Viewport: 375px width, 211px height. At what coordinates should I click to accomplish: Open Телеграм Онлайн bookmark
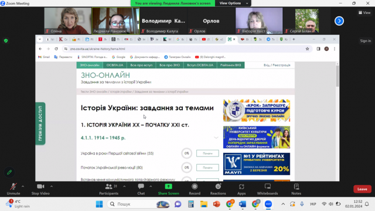pos(178,57)
